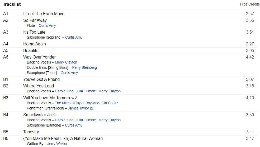This screenshot has width=260, height=147.
Task: Open the Perry Steinberg artist link
Action: tap(84, 67)
